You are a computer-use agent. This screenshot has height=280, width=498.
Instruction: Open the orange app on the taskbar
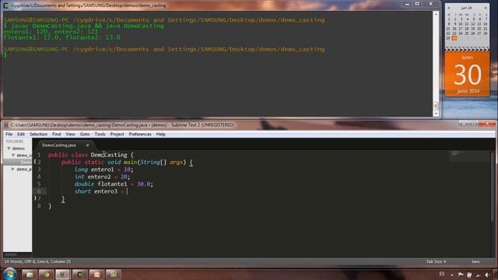point(96,275)
